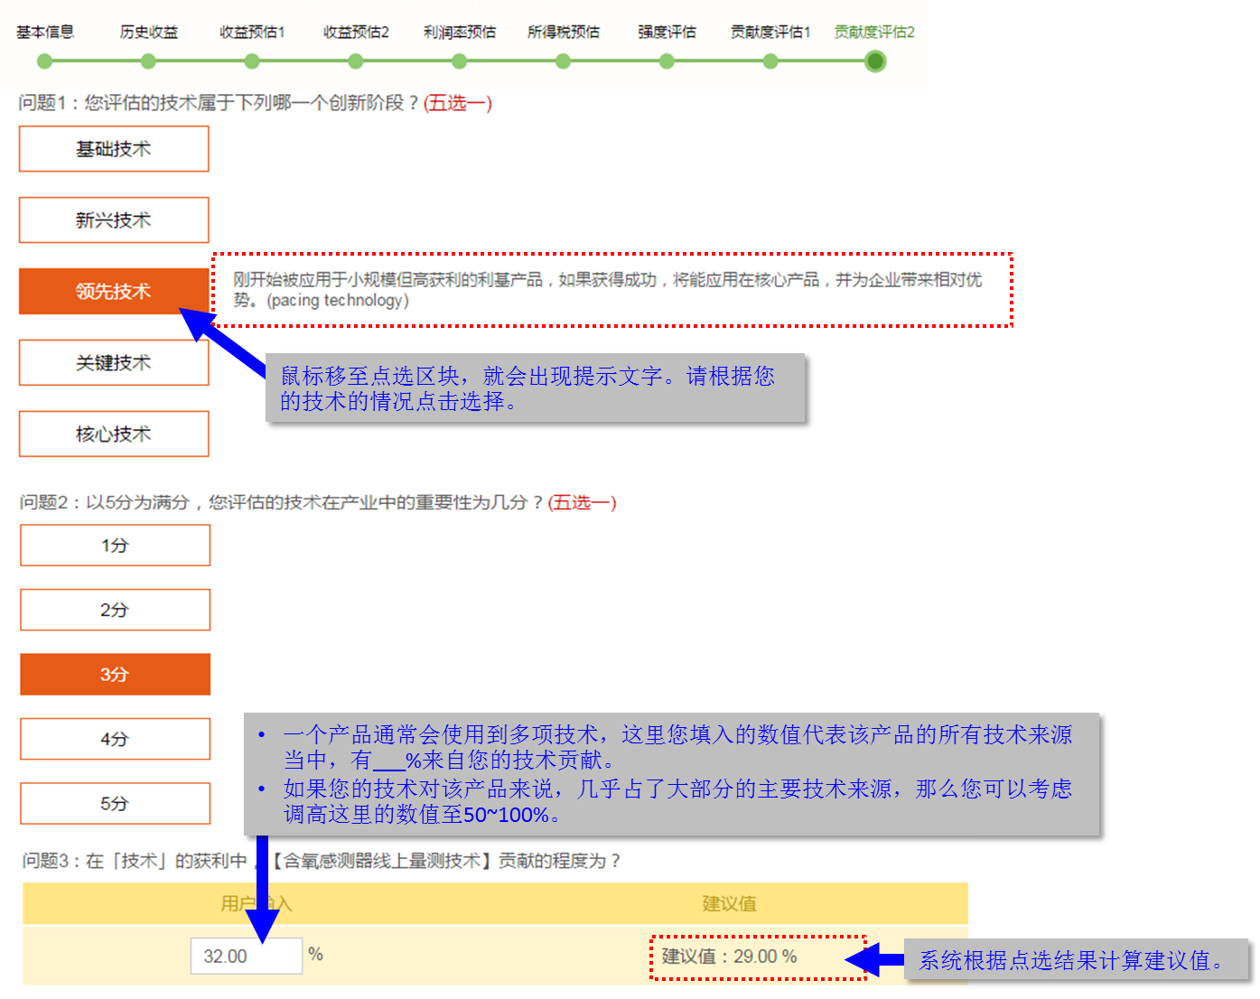Select the 2分 importance score

(115, 610)
